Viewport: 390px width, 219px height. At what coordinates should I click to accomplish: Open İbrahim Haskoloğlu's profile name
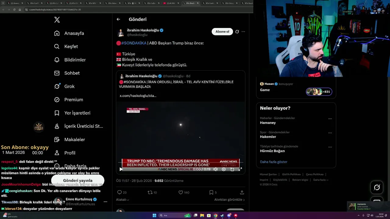click(143, 30)
